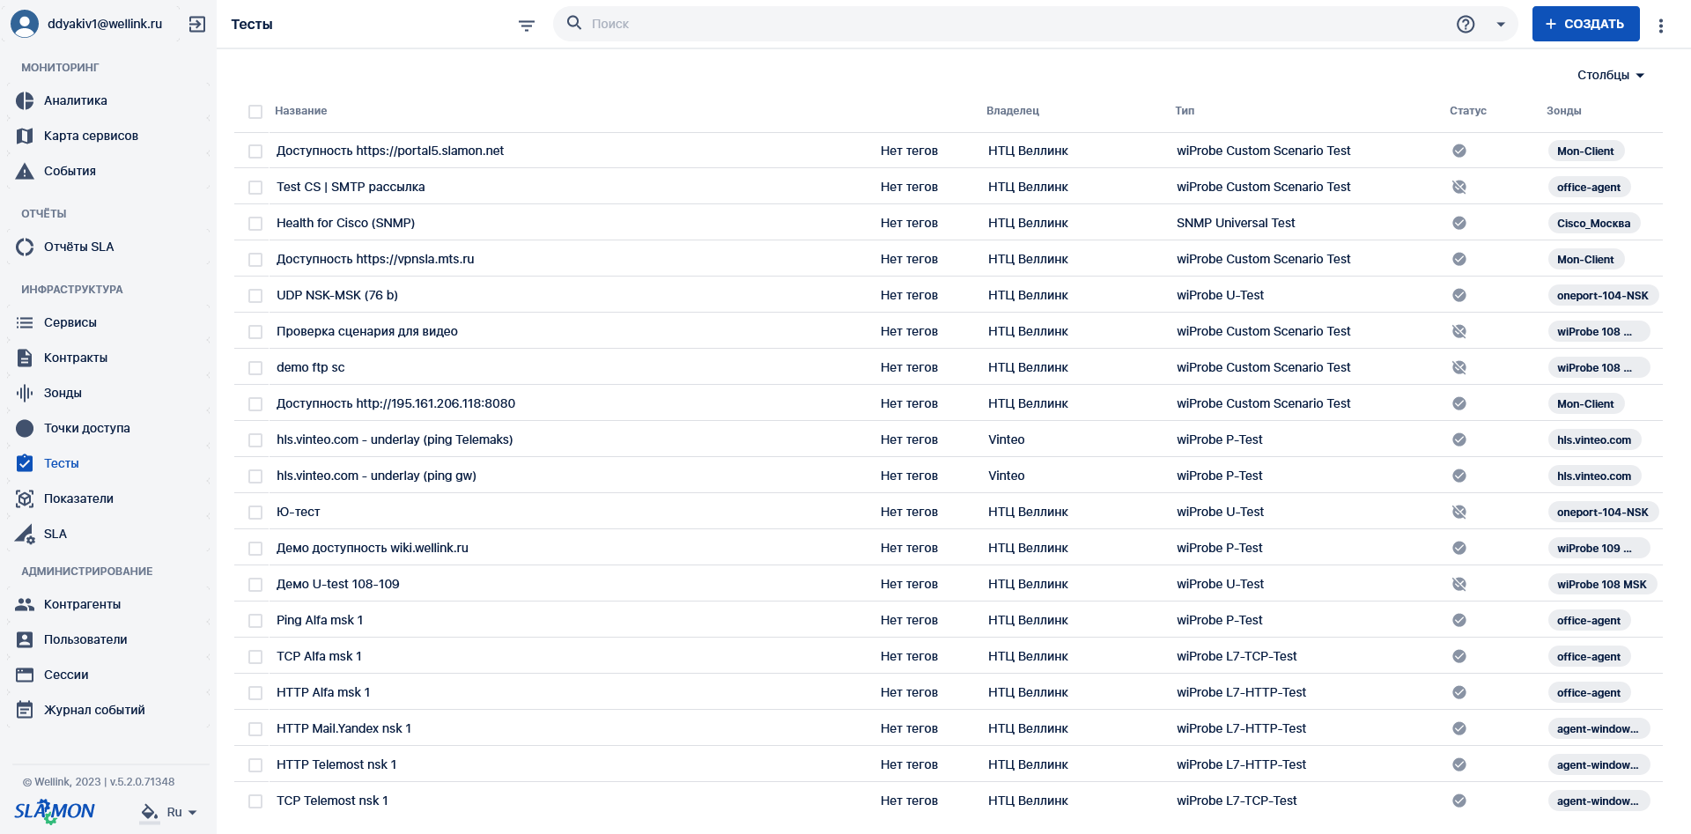This screenshot has width=1691, height=834.
Task: Click the События warning triangle icon
Action: click(25, 171)
